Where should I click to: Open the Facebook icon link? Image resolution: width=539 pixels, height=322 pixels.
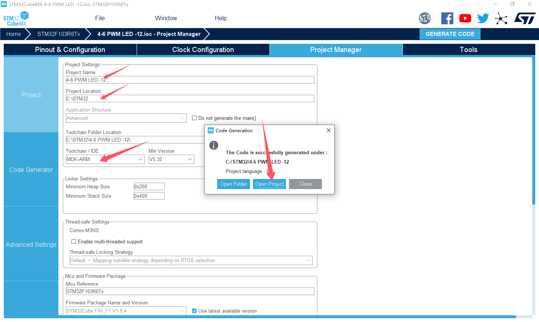click(447, 18)
